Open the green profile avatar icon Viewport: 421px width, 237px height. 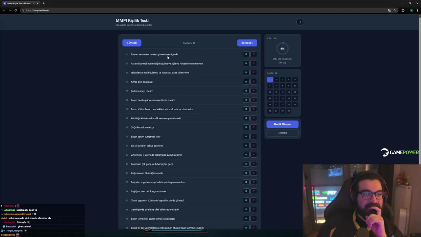click(x=411, y=10)
